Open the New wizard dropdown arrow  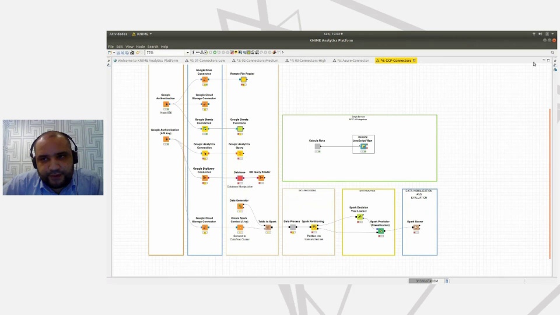[x=114, y=52]
